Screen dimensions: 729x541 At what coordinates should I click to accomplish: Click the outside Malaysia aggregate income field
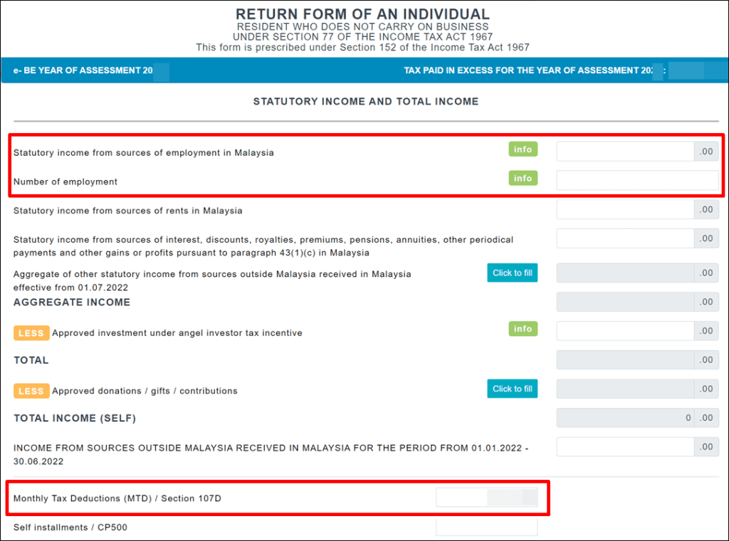pyautogui.click(x=625, y=273)
